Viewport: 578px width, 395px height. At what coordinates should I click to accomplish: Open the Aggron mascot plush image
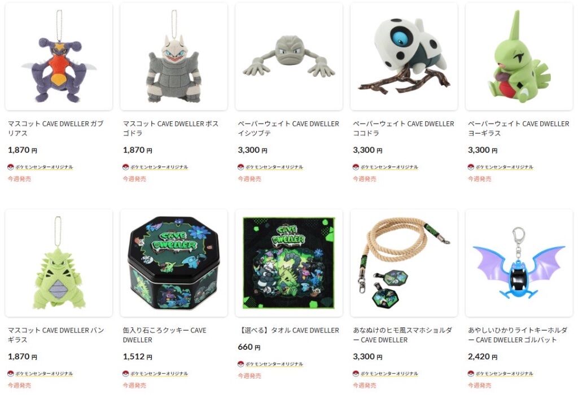(174, 57)
